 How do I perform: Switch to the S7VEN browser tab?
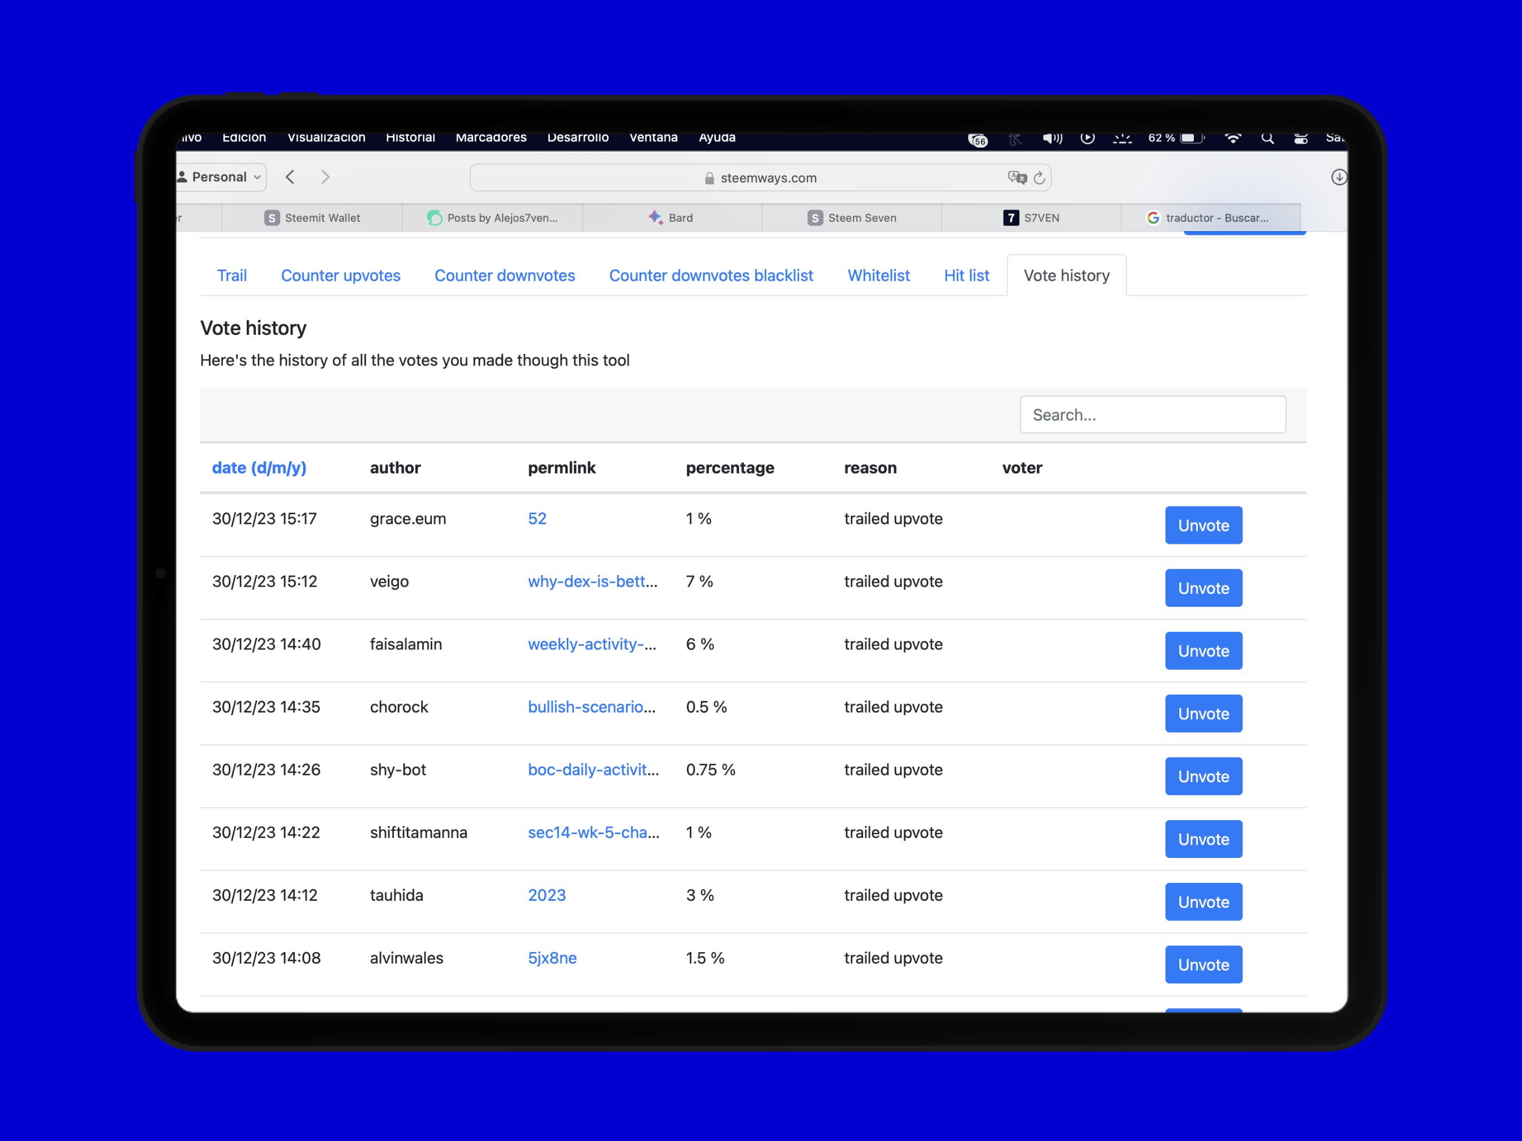(x=1031, y=217)
